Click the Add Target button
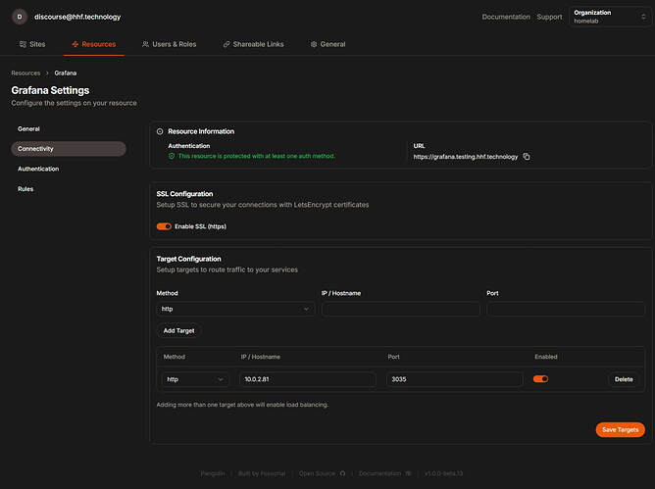 tap(178, 330)
